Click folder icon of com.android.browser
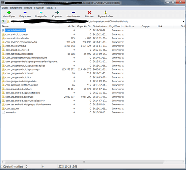This screenshot has width=186, height=170. pos(3,34)
